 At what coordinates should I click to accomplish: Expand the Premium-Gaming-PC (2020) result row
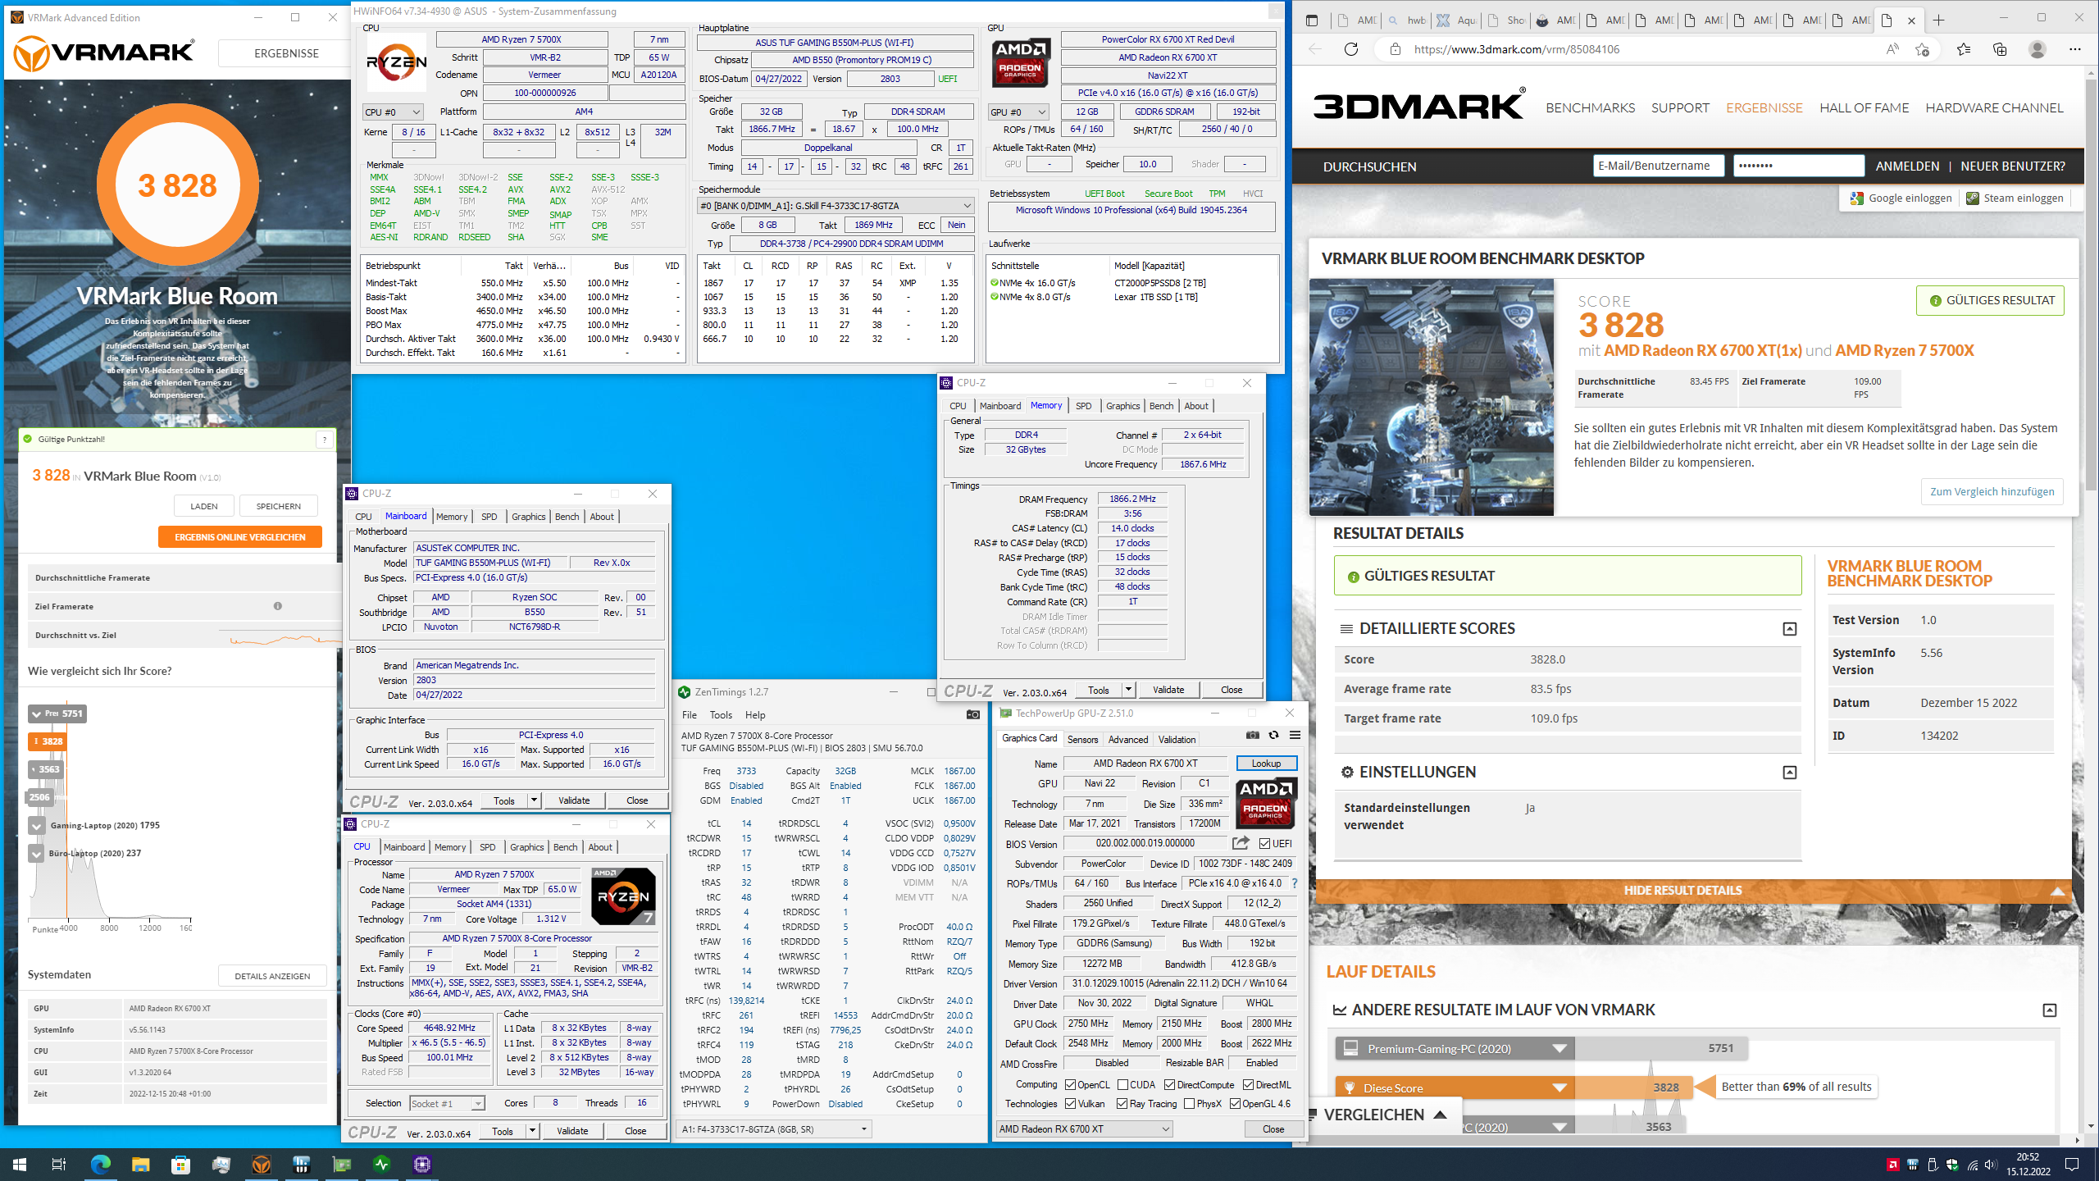1559,1048
